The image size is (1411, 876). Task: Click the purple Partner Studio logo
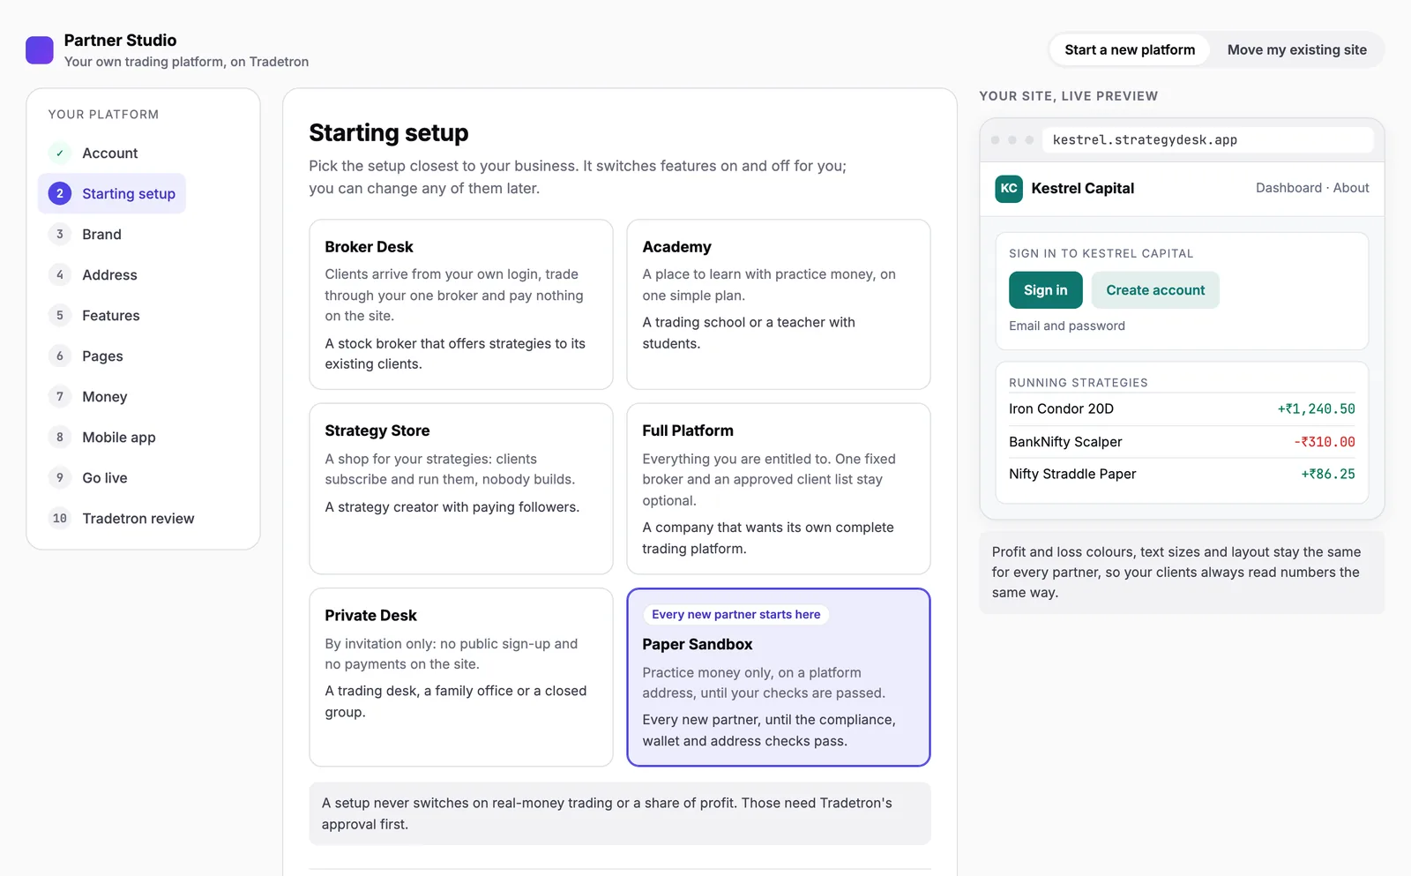click(40, 50)
